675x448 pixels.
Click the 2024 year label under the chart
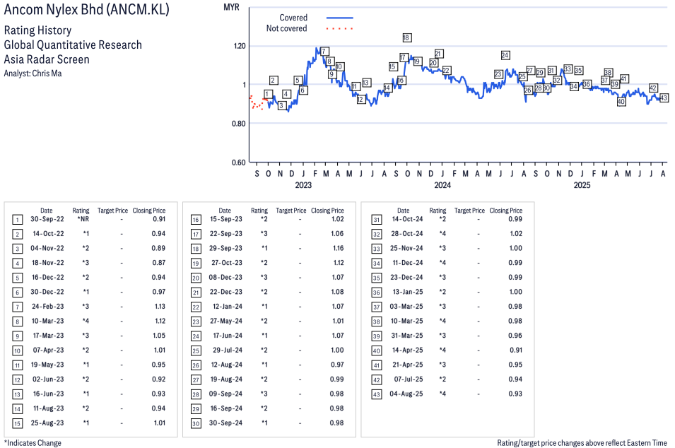[442, 185]
